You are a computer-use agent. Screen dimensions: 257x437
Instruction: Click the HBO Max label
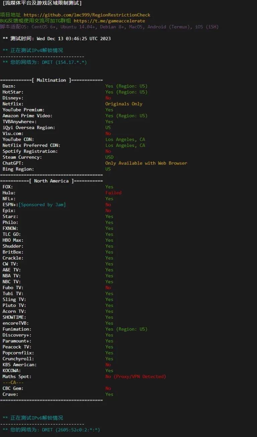pyautogui.click(x=13, y=240)
